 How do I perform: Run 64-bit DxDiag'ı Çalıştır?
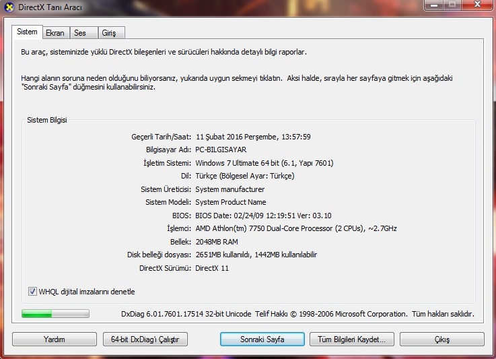point(145,339)
